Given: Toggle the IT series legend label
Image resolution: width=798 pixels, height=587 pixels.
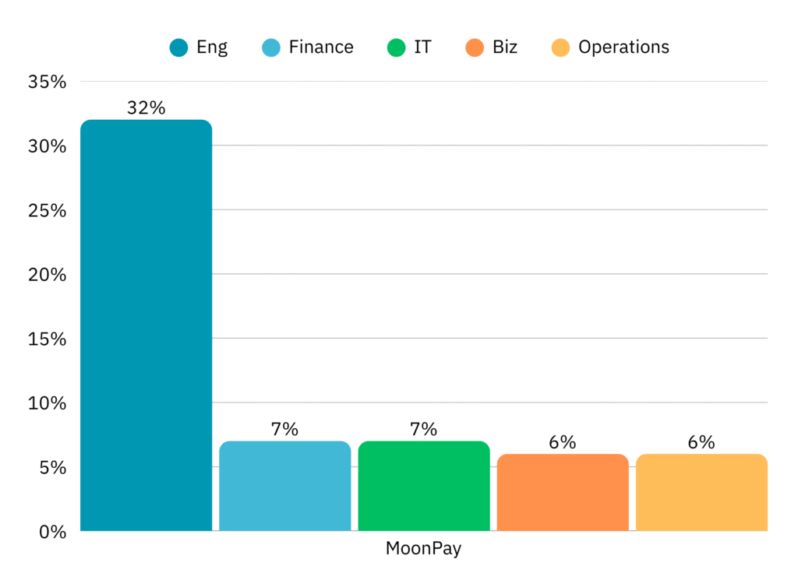Looking at the screenshot, I should point(422,47).
